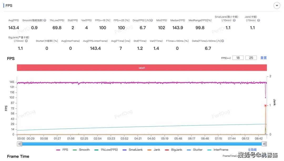Open help icon next to Smooth(稳帧指数)
The width and height of the screenshot is (284, 161).
tap(45, 20)
